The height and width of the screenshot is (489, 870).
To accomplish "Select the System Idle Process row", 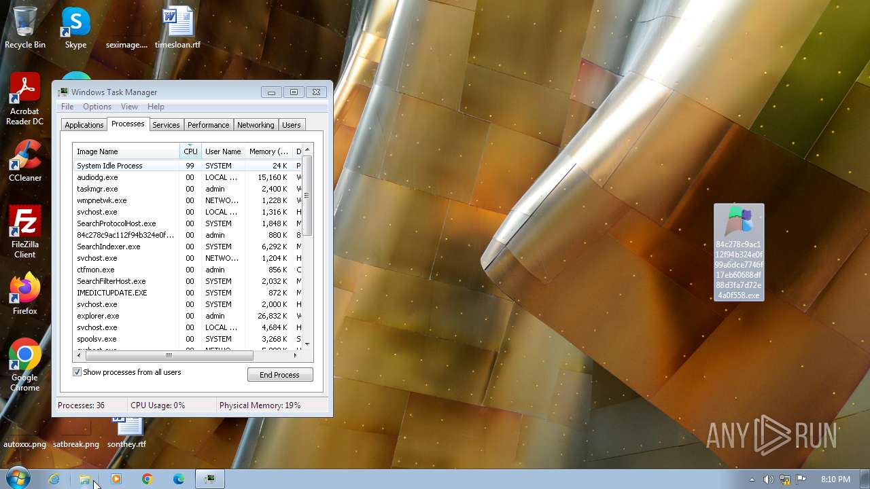I will click(x=187, y=166).
